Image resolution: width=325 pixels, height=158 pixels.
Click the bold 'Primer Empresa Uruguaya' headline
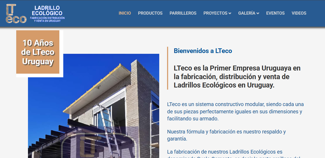coord(237,77)
